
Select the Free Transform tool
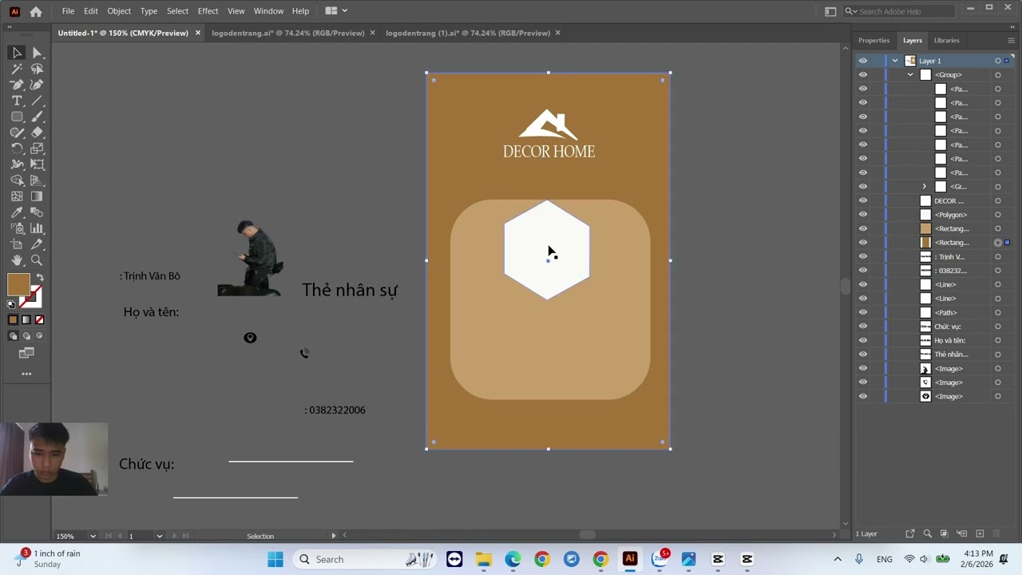(37, 165)
